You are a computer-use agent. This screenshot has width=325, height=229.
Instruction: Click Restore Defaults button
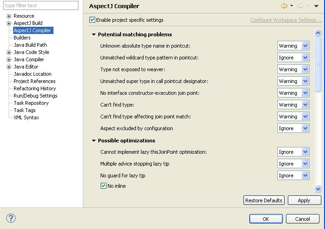pyautogui.click(x=264, y=200)
